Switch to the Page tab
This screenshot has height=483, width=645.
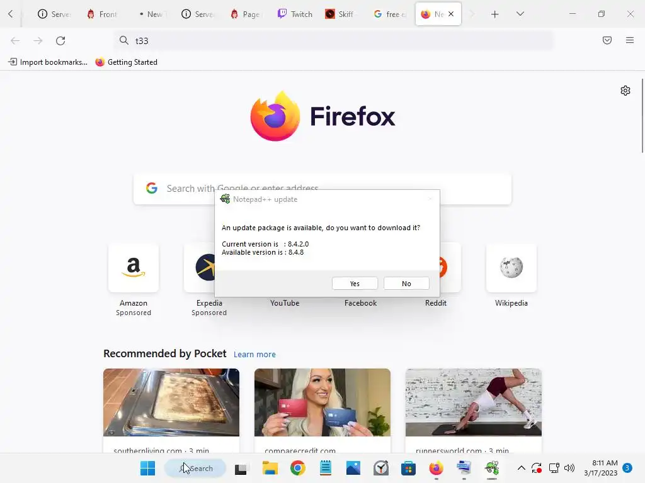(246, 14)
